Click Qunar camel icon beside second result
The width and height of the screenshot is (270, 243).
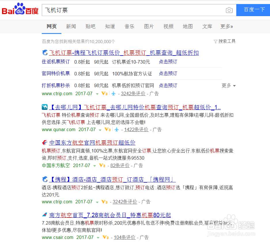[45, 107]
